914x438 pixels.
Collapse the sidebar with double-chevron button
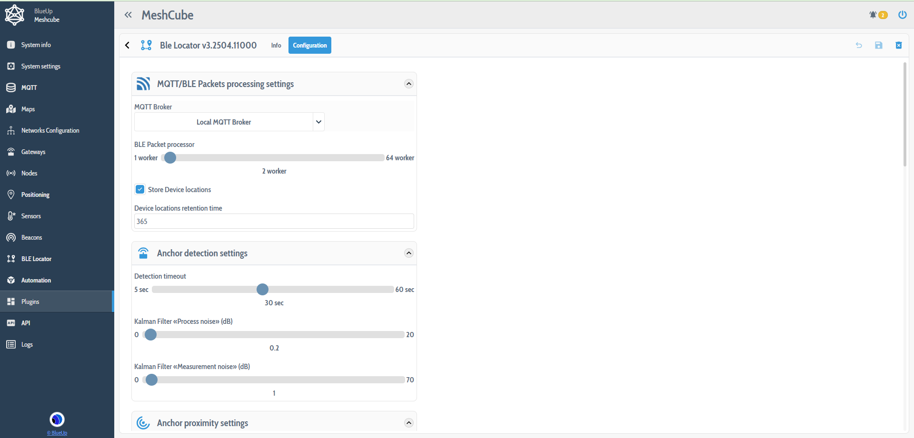pyautogui.click(x=128, y=15)
